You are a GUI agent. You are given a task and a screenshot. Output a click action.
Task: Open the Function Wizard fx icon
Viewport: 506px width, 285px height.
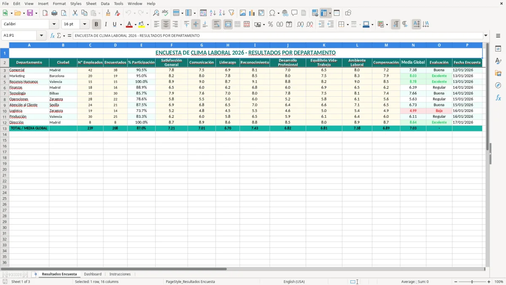52,35
